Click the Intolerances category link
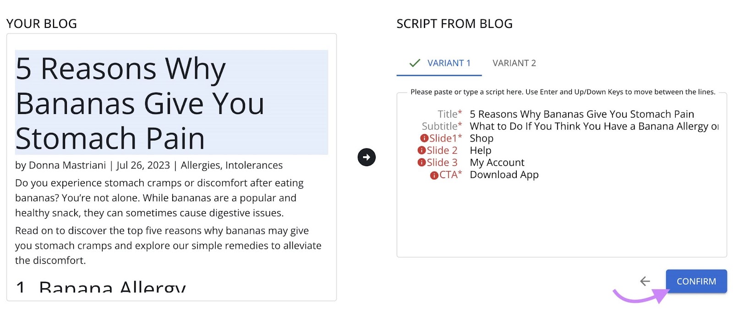This screenshot has height=309, width=733. click(254, 165)
